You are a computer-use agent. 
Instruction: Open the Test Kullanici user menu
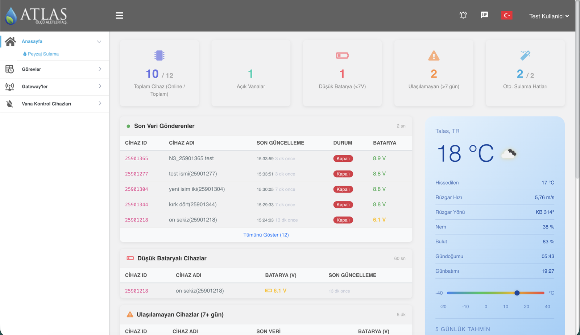(x=549, y=16)
